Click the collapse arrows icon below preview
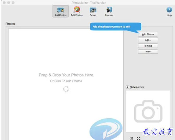 (132, 138)
